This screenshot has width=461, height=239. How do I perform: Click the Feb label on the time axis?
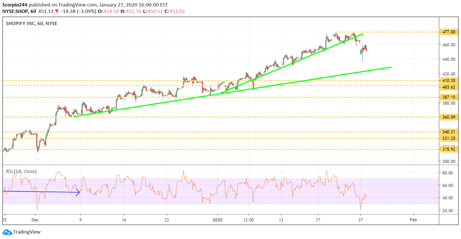[413, 220]
